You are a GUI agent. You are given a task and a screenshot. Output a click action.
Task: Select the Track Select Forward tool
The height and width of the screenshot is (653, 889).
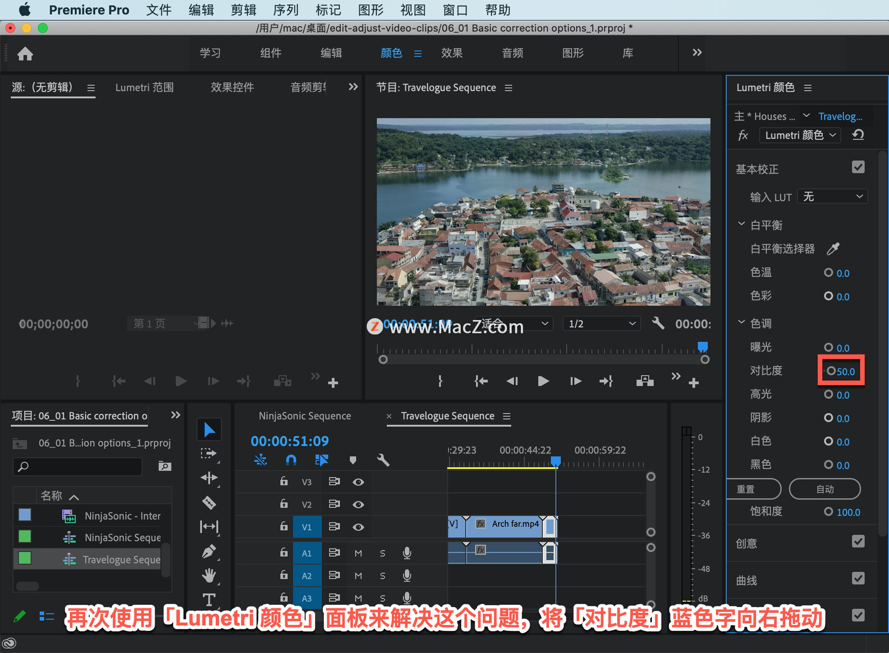(209, 453)
